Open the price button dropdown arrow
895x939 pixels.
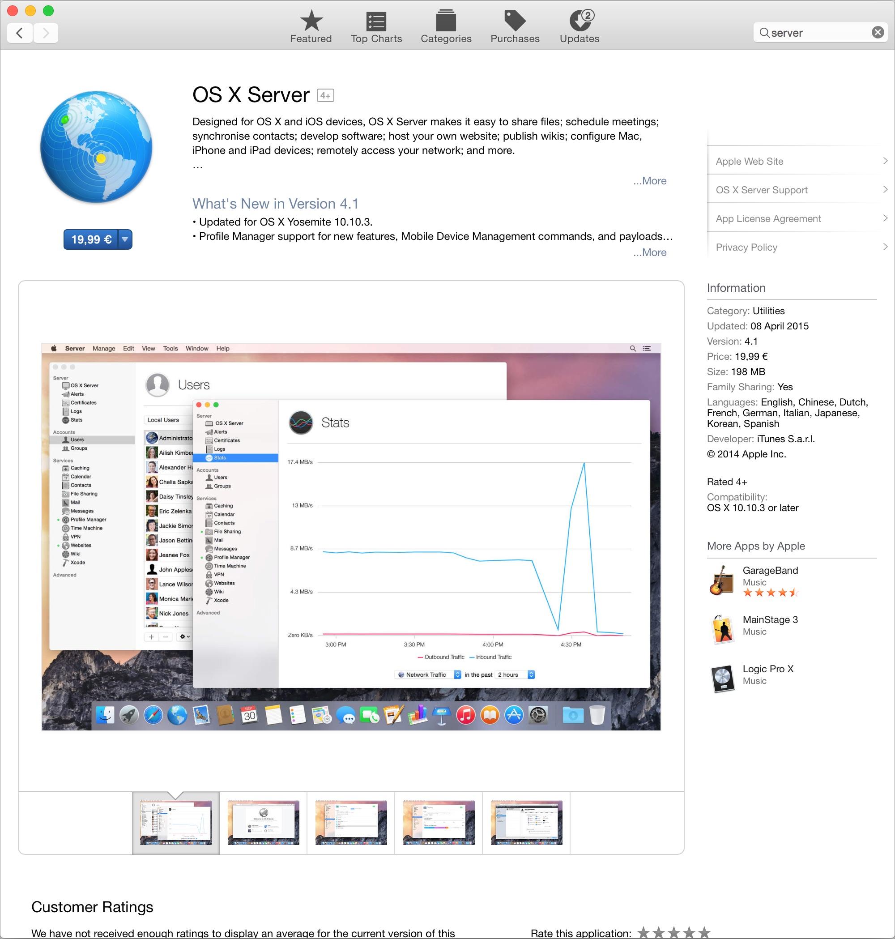pos(125,239)
